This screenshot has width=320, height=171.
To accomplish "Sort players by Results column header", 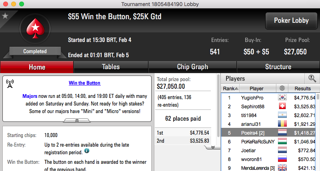I will point(302,88).
